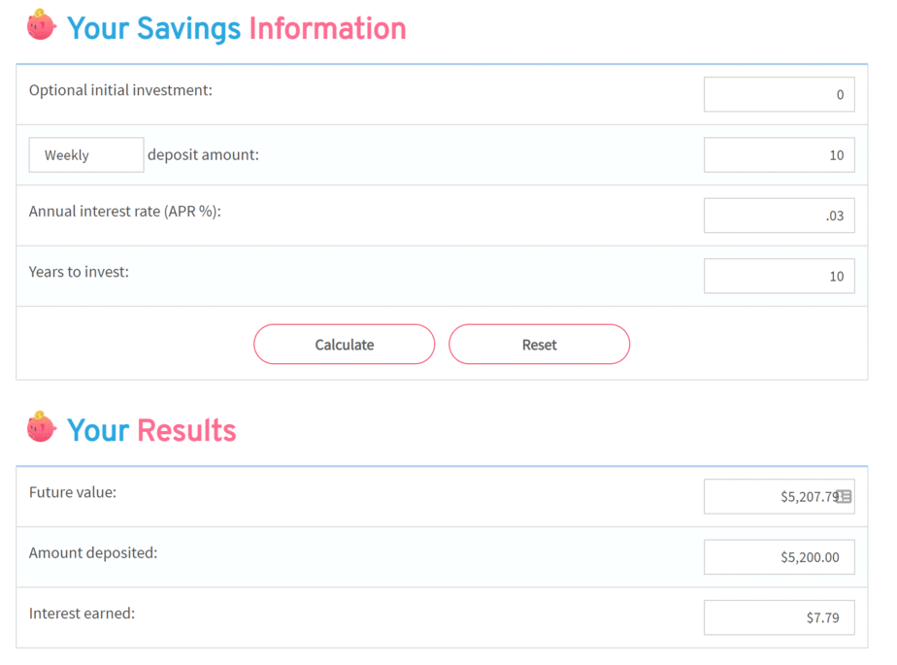This screenshot has height=665, width=897.
Task: Click the 'Annual interest rate (APR %):' label
Action: point(124,212)
